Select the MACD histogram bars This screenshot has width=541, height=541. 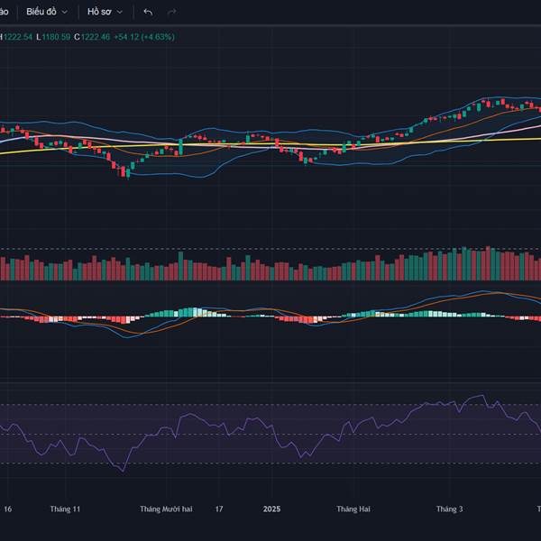coord(191,313)
